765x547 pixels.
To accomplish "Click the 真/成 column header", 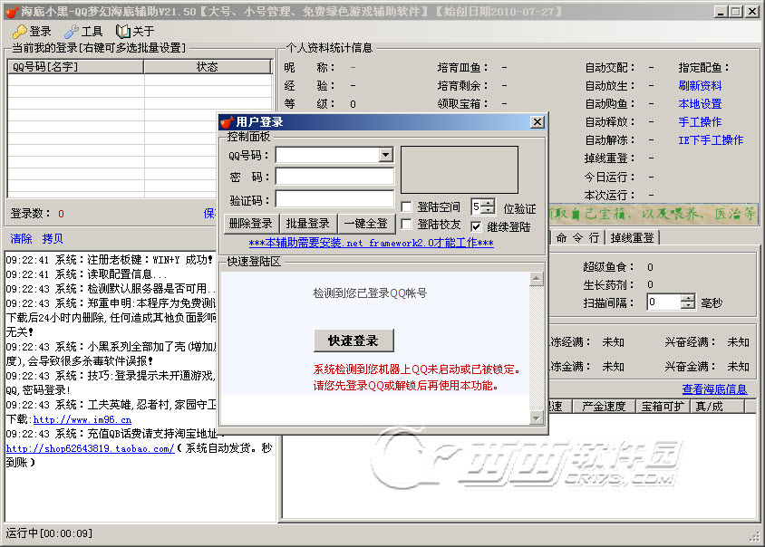I will [717, 406].
